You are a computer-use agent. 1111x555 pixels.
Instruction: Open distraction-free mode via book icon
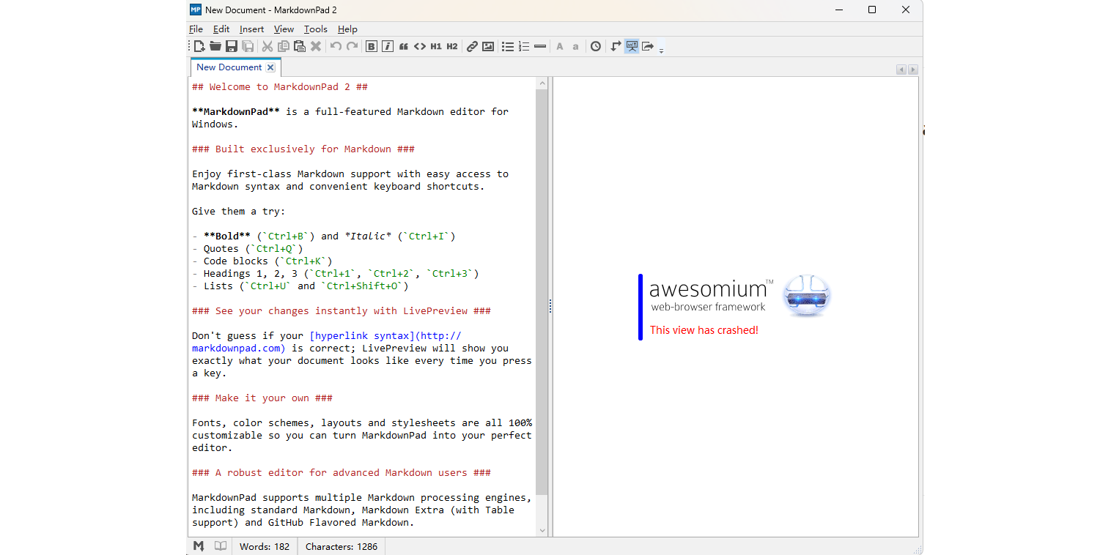[220, 545]
